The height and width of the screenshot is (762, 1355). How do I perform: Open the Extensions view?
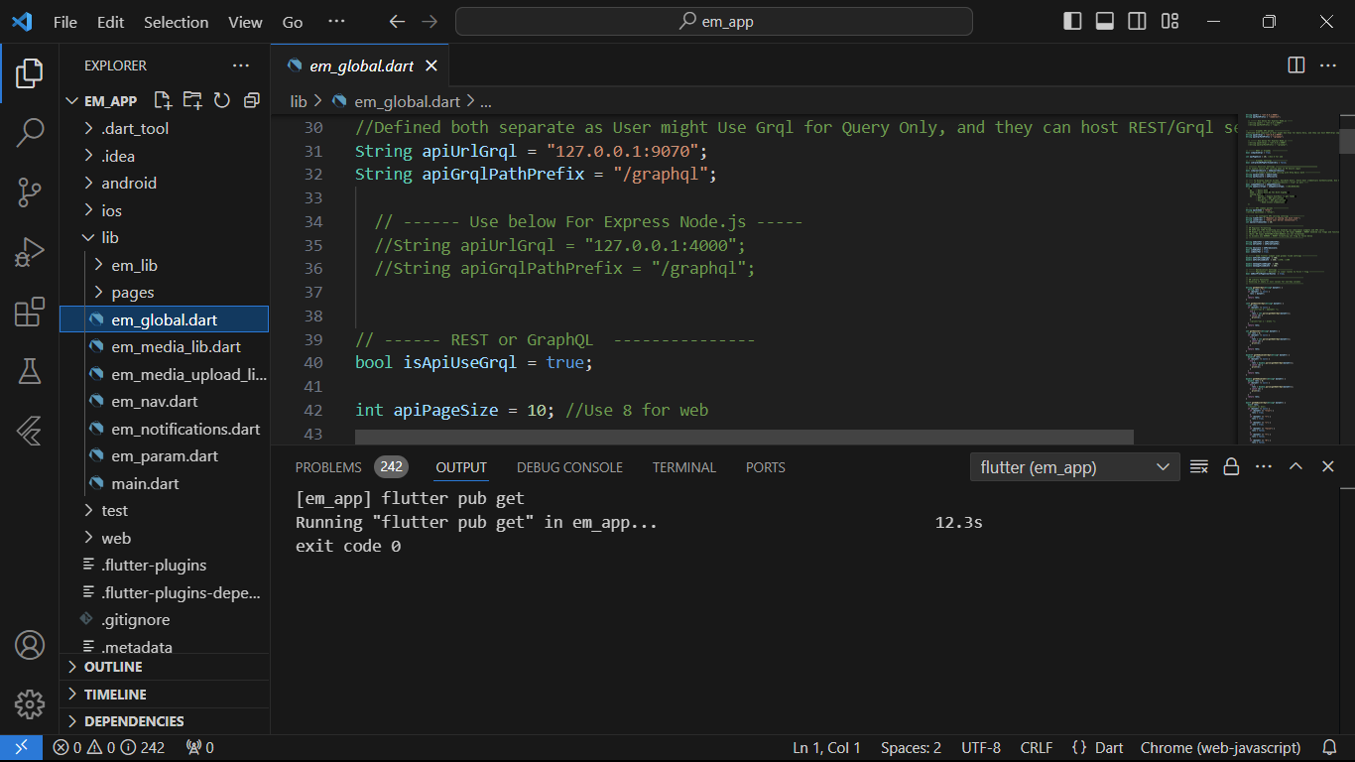click(30, 312)
